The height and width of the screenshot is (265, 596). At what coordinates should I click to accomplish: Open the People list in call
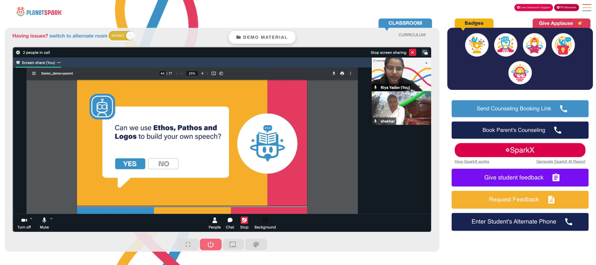[x=215, y=223]
